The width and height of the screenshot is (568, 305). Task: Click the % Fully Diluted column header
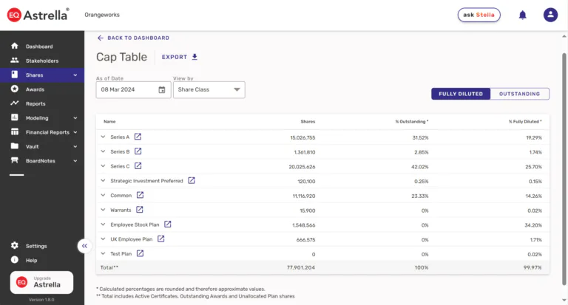525,122
